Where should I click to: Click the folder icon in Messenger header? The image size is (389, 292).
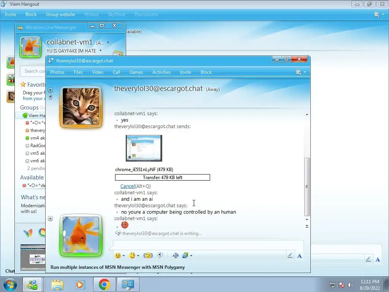pos(118,53)
